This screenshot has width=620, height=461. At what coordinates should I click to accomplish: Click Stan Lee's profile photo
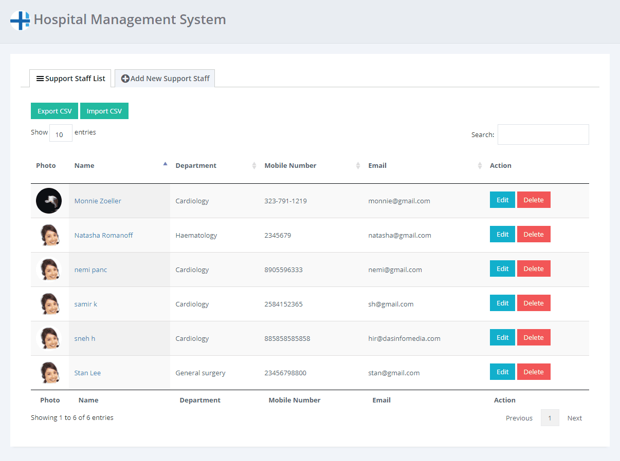[x=49, y=373]
